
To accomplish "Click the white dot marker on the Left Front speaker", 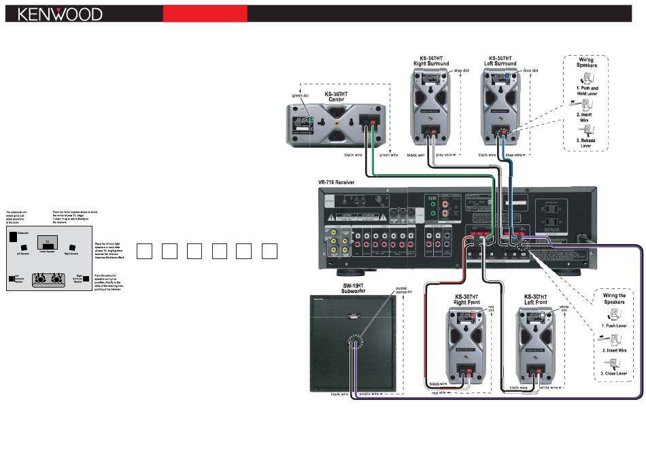I will coord(543,316).
